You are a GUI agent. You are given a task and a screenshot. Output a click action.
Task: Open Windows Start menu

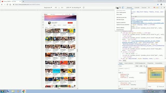pyautogui.click(x=2, y=91)
